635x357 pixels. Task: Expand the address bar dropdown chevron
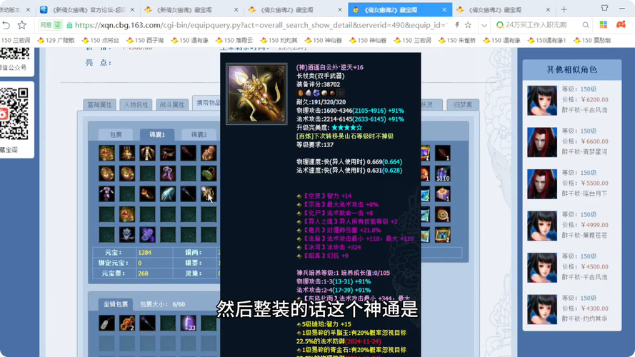484,26
